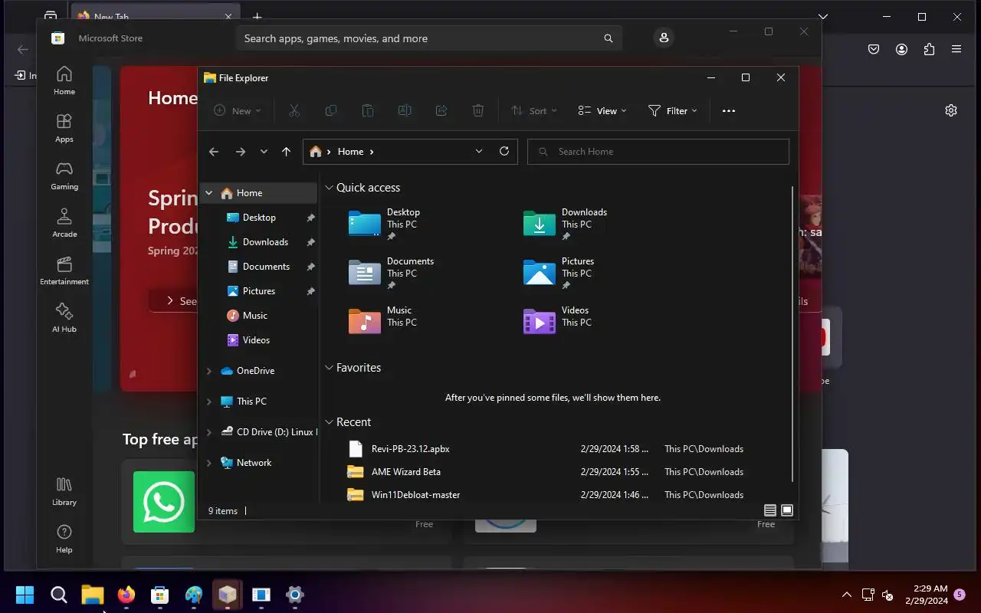
Task: Open Firefox extensions puzzle icon
Action: pyautogui.click(x=929, y=49)
